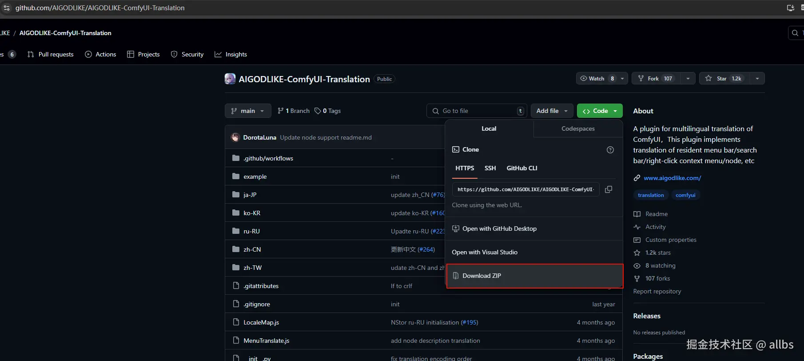Click the browser address bar URL
Screen dimensions: 804x361
(100, 8)
